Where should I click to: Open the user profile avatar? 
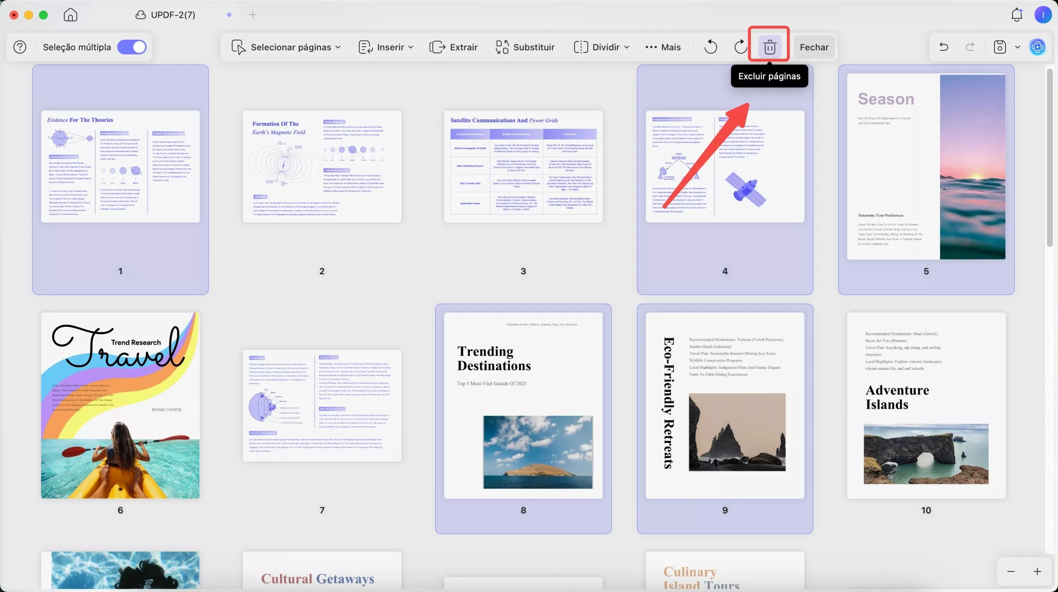pyautogui.click(x=1043, y=15)
